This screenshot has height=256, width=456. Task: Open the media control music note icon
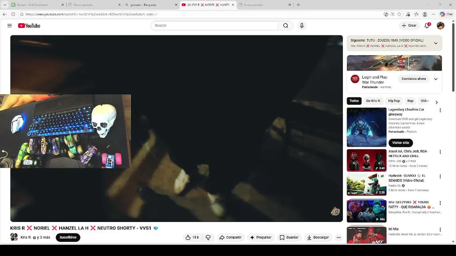click(x=408, y=14)
